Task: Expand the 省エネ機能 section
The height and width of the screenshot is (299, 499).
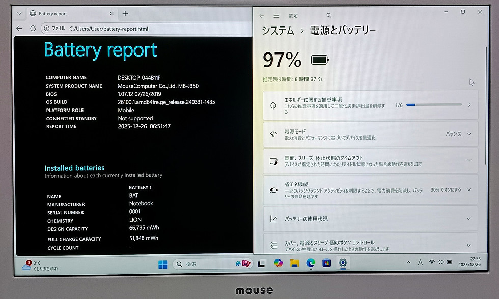Action: (371, 190)
